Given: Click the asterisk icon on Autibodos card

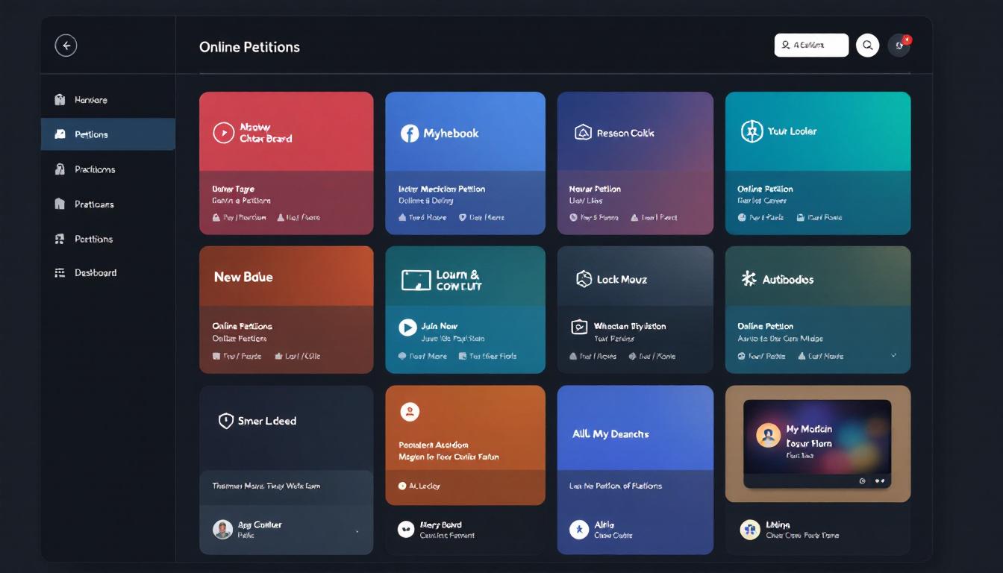Looking at the screenshot, I should click(749, 279).
